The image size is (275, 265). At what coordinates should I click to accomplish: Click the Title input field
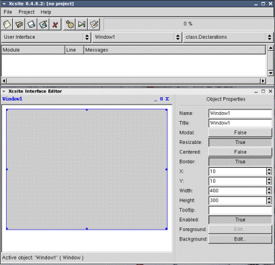click(240, 123)
